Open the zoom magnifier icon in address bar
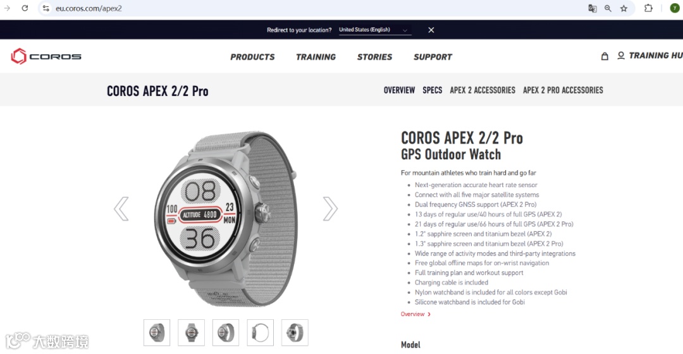The width and height of the screenshot is (683, 354). (608, 8)
